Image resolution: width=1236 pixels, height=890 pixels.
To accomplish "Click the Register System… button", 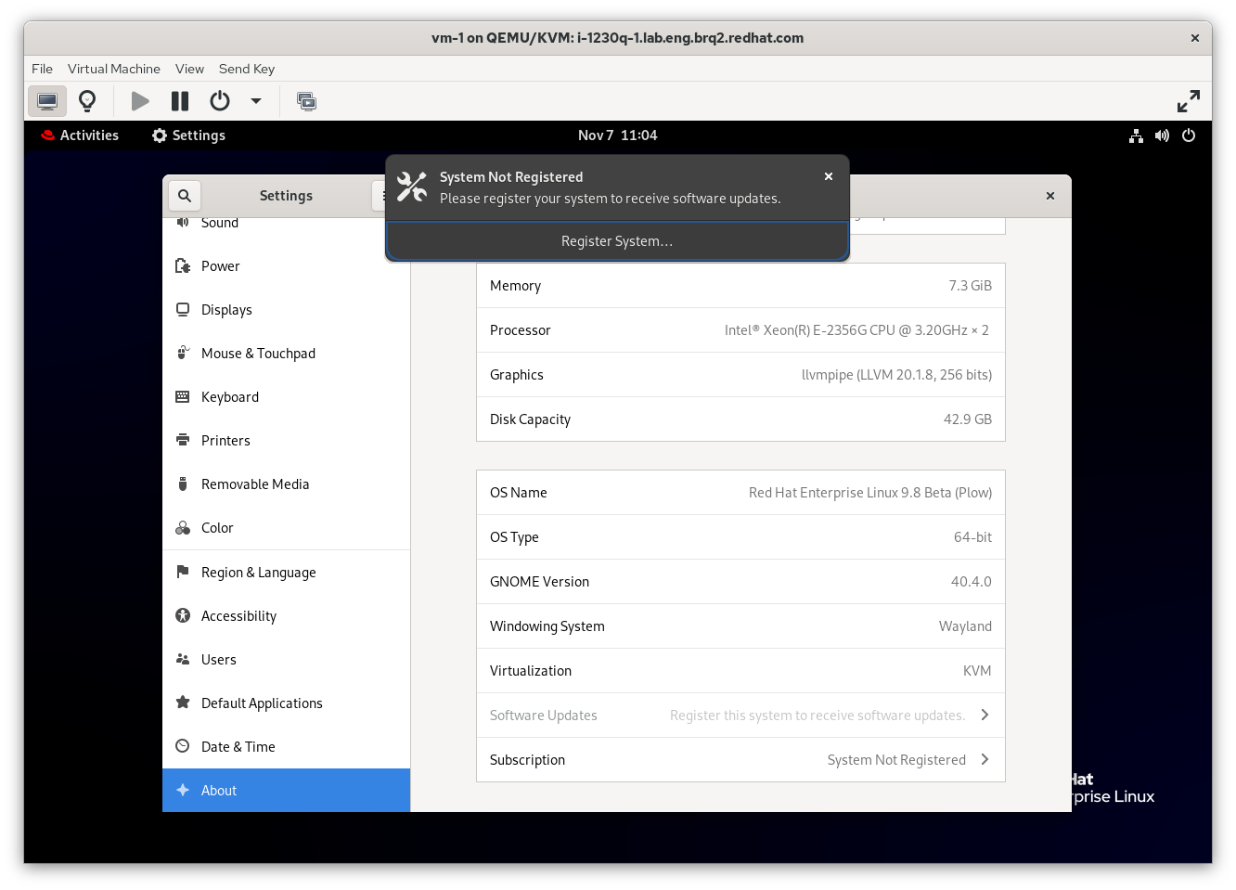I will pyautogui.click(x=617, y=241).
